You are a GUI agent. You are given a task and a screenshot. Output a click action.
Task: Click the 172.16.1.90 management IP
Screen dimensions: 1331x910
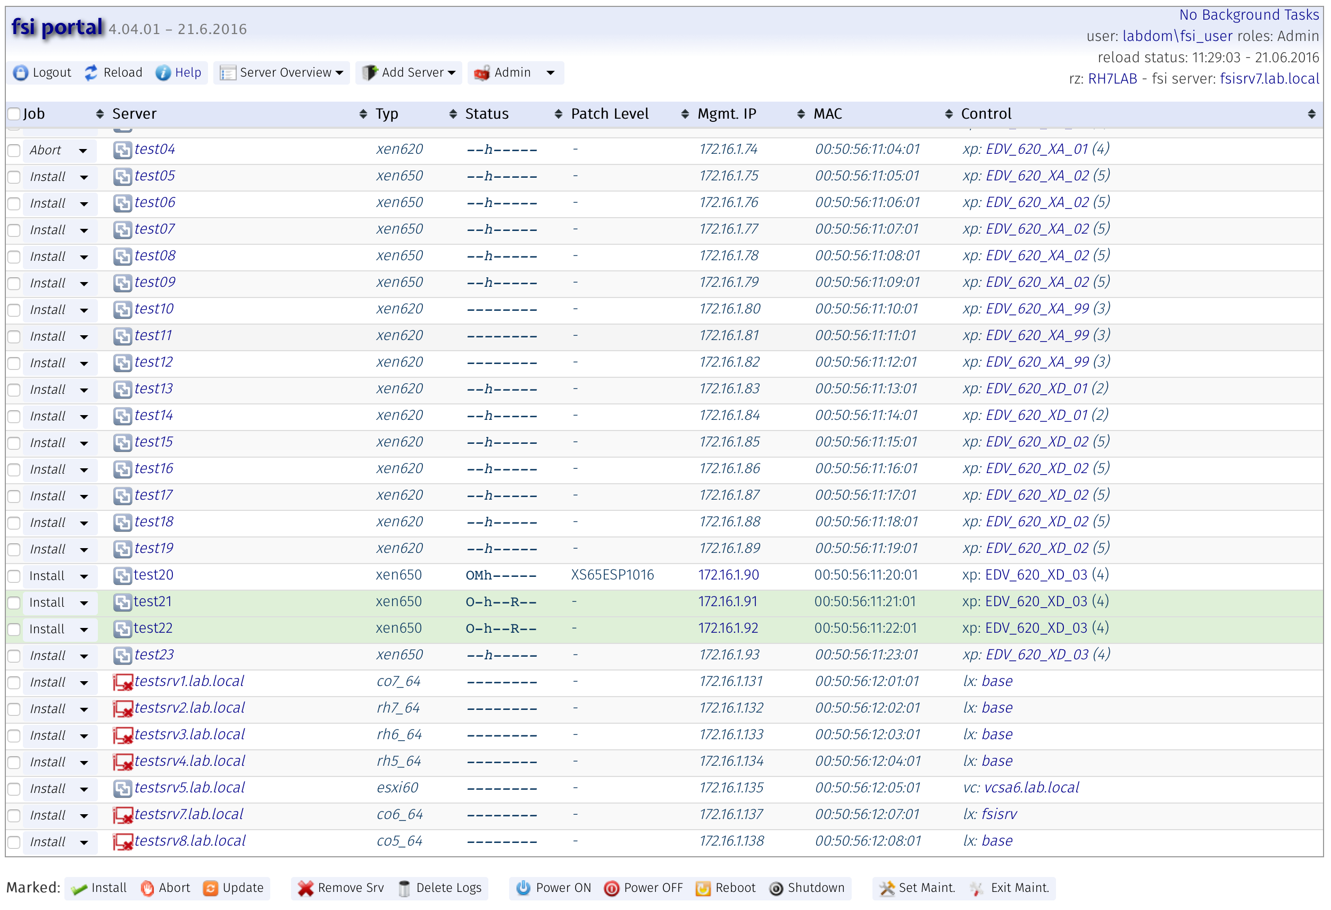(728, 575)
